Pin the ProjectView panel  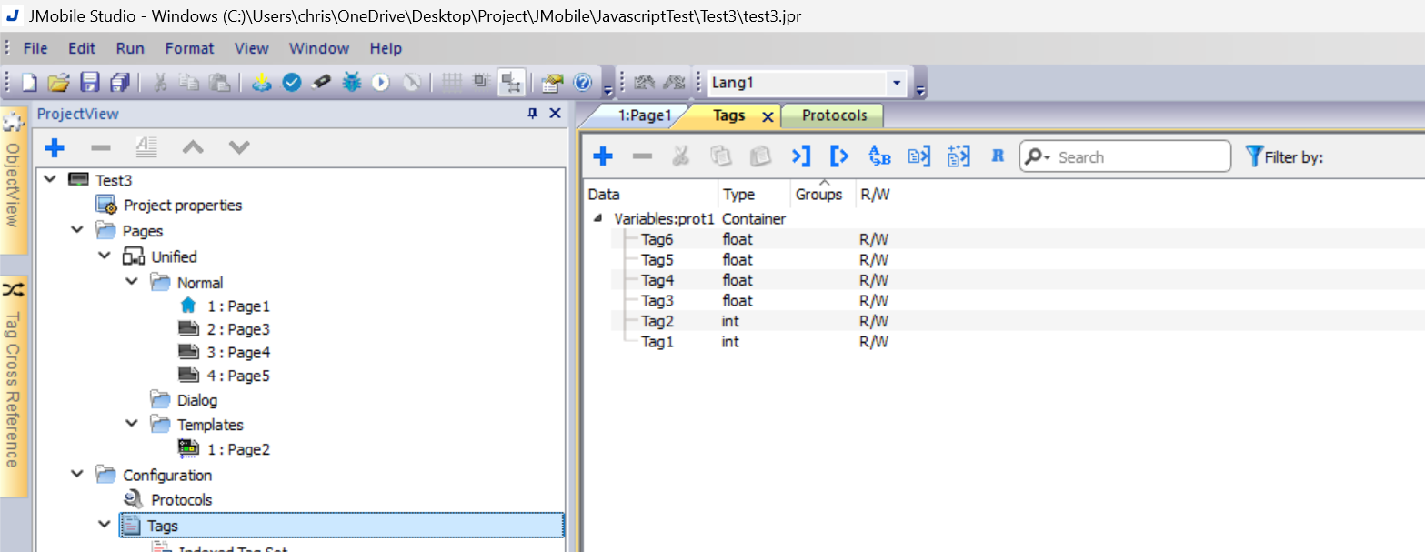tap(533, 114)
